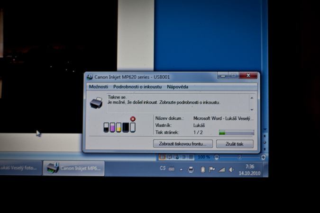Click the 100 % zoom level in Word
The width and height of the screenshot is (320, 213).
204,157
